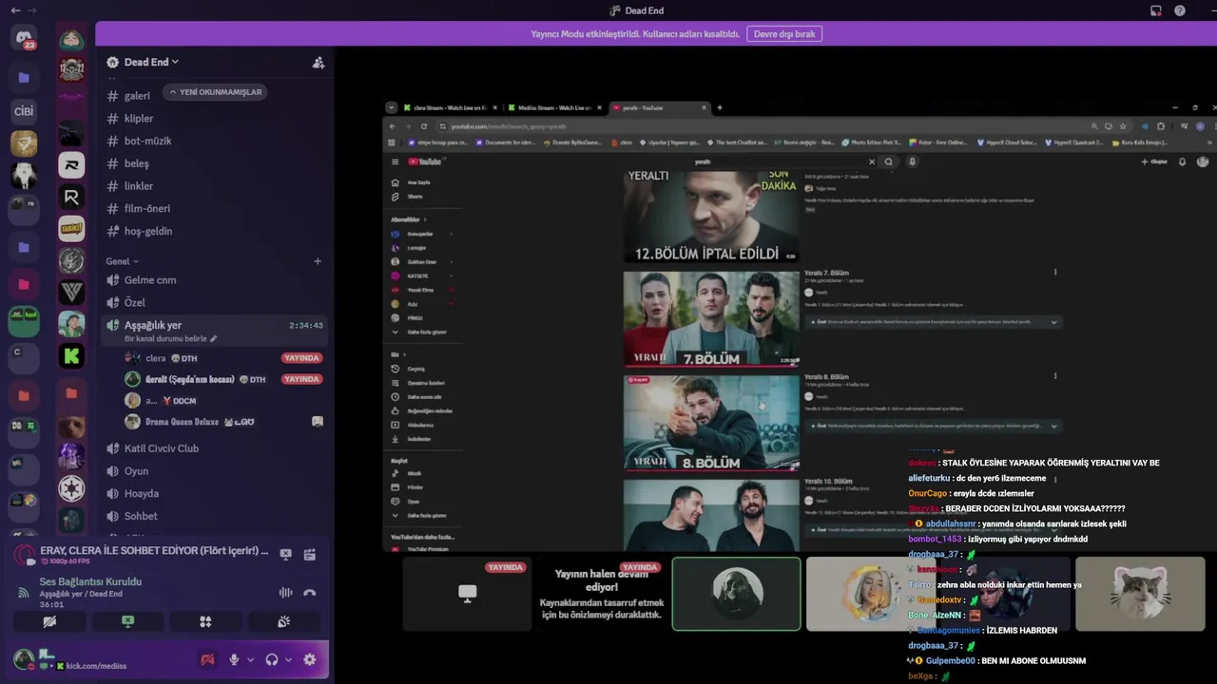The width and height of the screenshot is (1217, 684).
Task: Toggle microphone mute in user panel
Action: coord(234,659)
